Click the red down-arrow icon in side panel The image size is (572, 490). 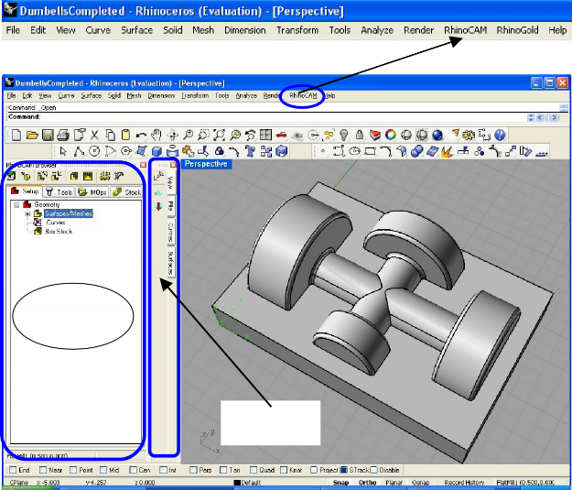click(x=158, y=207)
